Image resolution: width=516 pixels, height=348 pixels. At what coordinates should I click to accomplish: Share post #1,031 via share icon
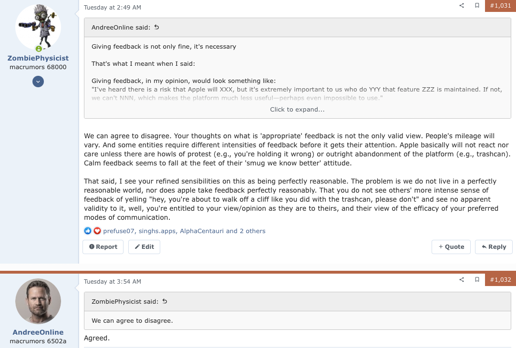462,6
